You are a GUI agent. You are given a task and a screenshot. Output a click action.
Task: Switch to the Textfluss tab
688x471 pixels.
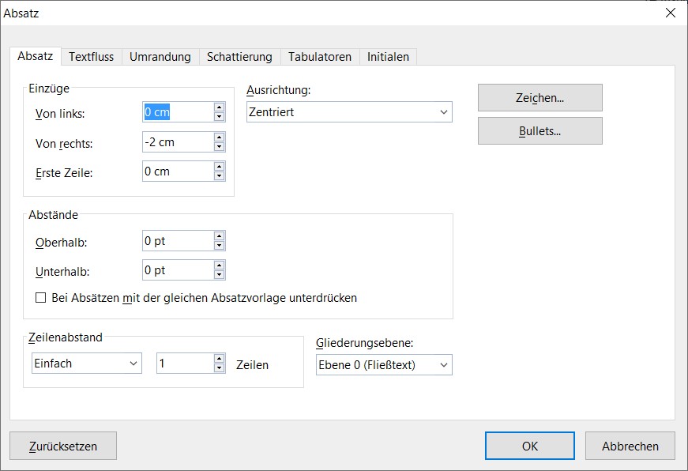[x=91, y=57]
